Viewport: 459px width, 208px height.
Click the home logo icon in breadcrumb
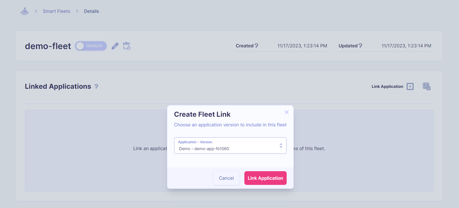click(25, 11)
